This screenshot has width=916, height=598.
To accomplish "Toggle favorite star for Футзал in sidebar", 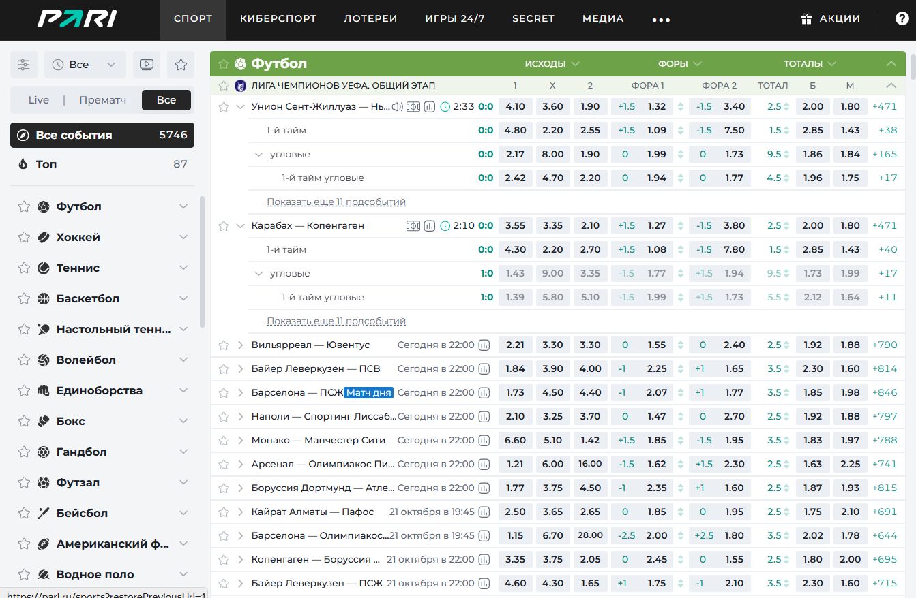I will point(24,482).
